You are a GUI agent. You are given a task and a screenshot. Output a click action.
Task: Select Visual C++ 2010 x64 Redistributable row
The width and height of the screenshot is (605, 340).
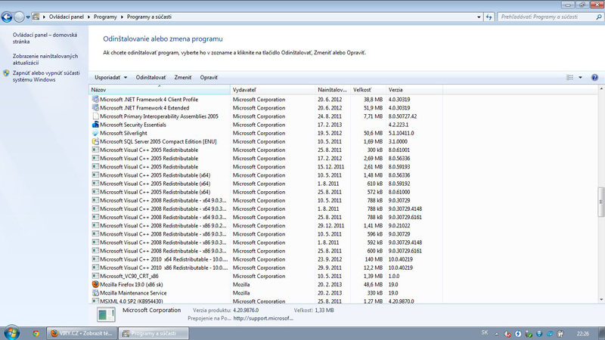(266, 259)
